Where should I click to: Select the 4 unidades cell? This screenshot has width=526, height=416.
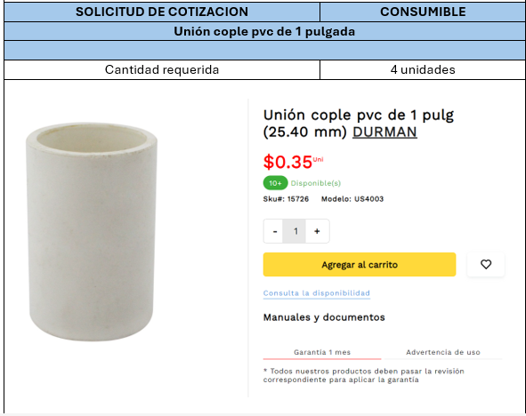(423, 69)
